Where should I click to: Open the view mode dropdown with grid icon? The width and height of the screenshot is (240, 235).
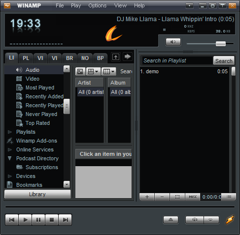coord(93,71)
